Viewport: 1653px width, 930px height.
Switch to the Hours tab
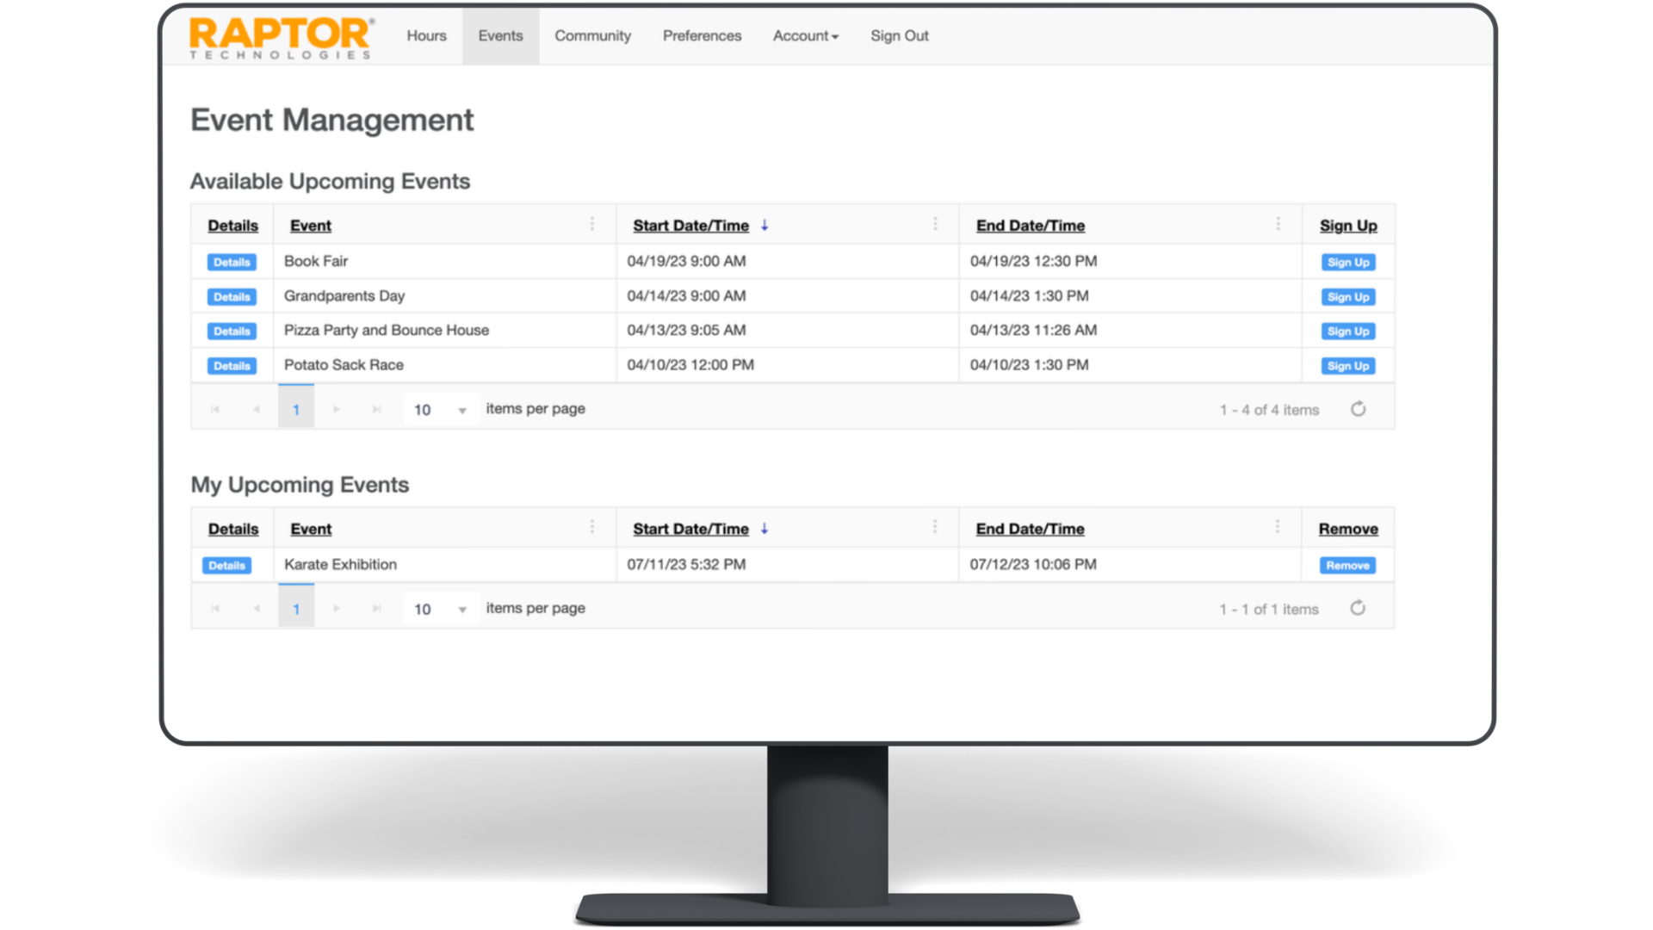point(426,36)
